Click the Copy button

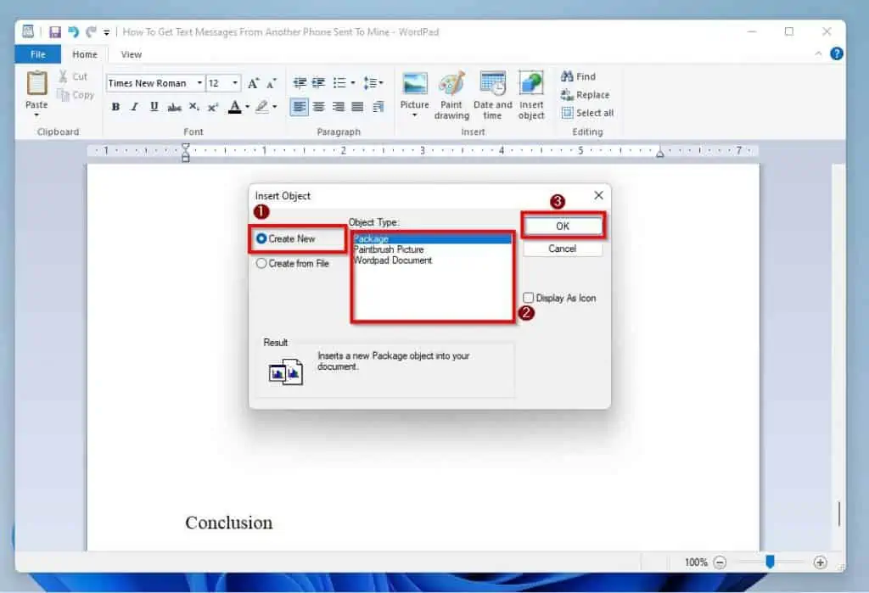click(x=76, y=95)
